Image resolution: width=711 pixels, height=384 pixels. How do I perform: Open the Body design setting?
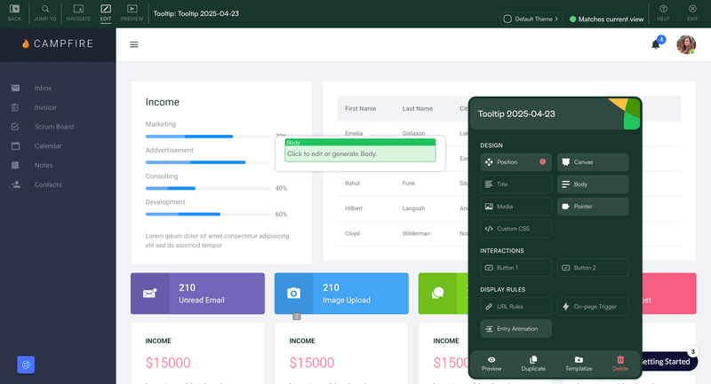coord(593,184)
